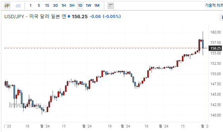Click the 155.00 price axis label

(216, 53)
